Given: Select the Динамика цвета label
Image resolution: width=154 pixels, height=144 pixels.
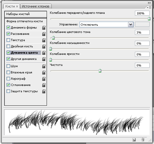Looking at the screenshot, I should (x=24, y=53).
